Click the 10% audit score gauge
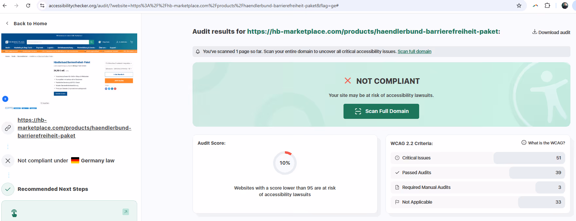Viewport: 576px width, 221px height. pyautogui.click(x=285, y=163)
